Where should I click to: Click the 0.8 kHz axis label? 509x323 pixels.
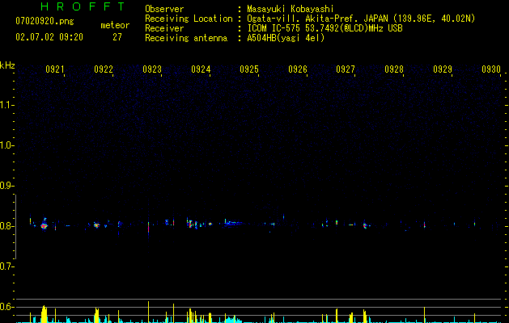[5, 226]
